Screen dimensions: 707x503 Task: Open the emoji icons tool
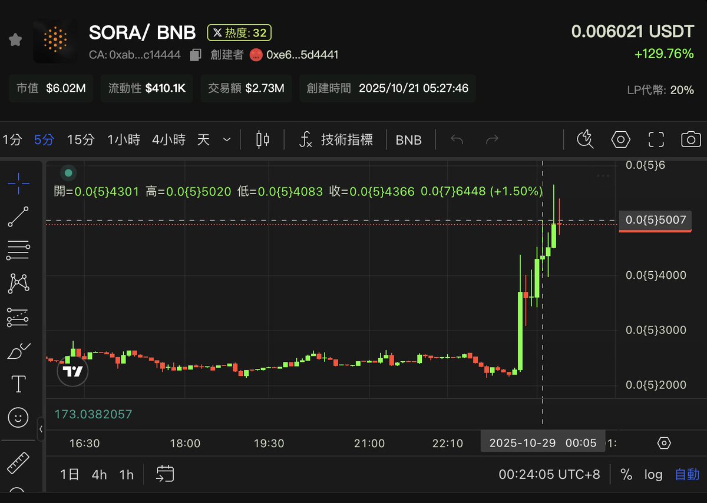pyautogui.click(x=18, y=418)
